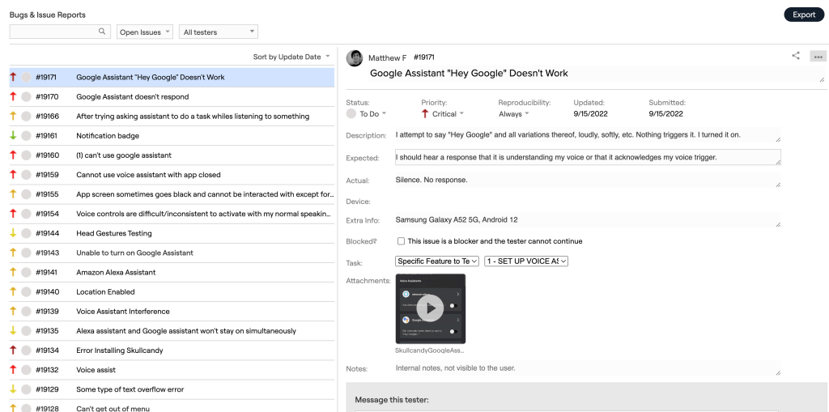Click the green down arrow on issue #19161
The image size is (829, 412).
(x=13, y=135)
